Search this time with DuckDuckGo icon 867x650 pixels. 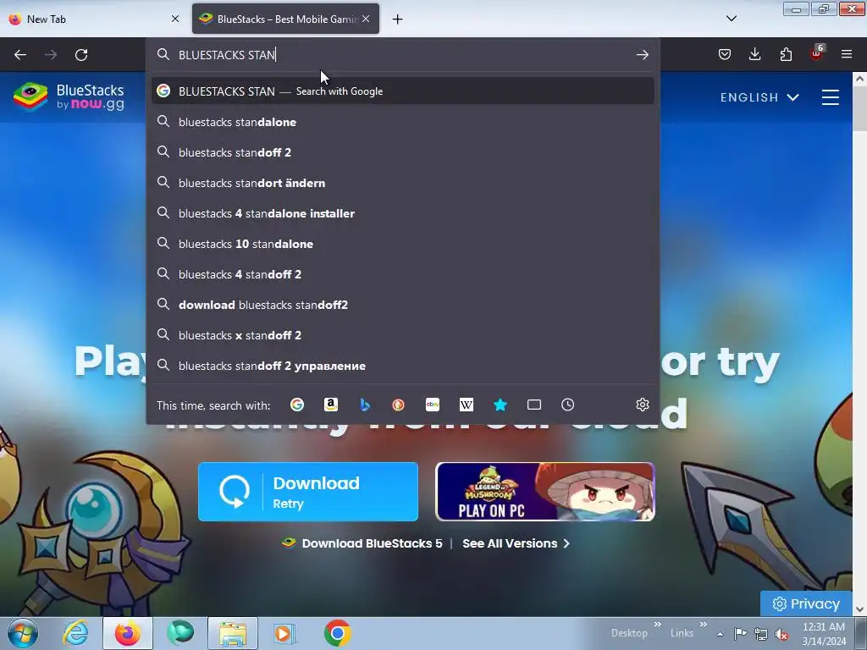tap(398, 405)
